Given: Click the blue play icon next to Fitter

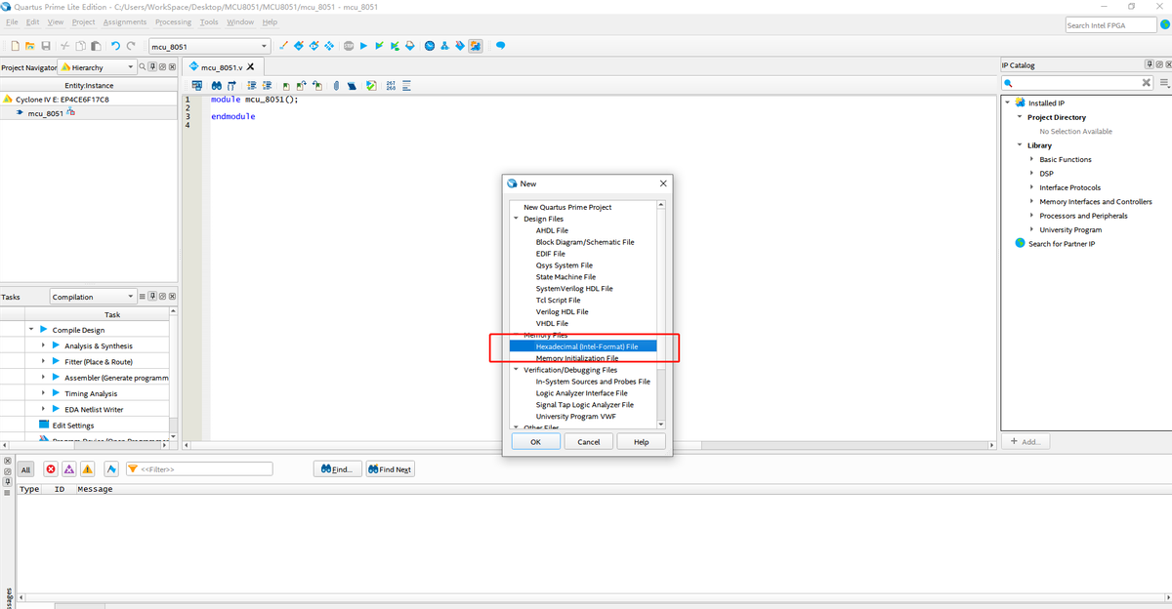Looking at the screenshot, I should point(56,361).
